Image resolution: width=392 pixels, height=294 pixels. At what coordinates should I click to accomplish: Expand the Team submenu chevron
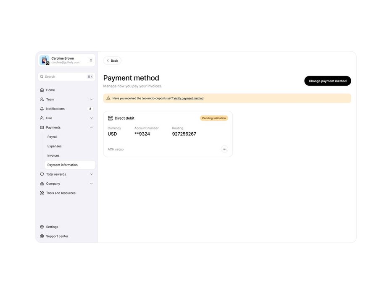[x=91, y=100]
